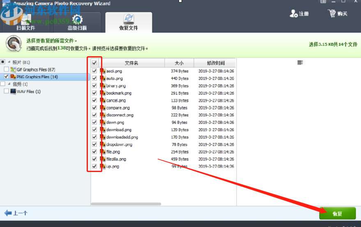Uncheck the ascii.png checkbox
Screen dimensions: 361x227
94,71
